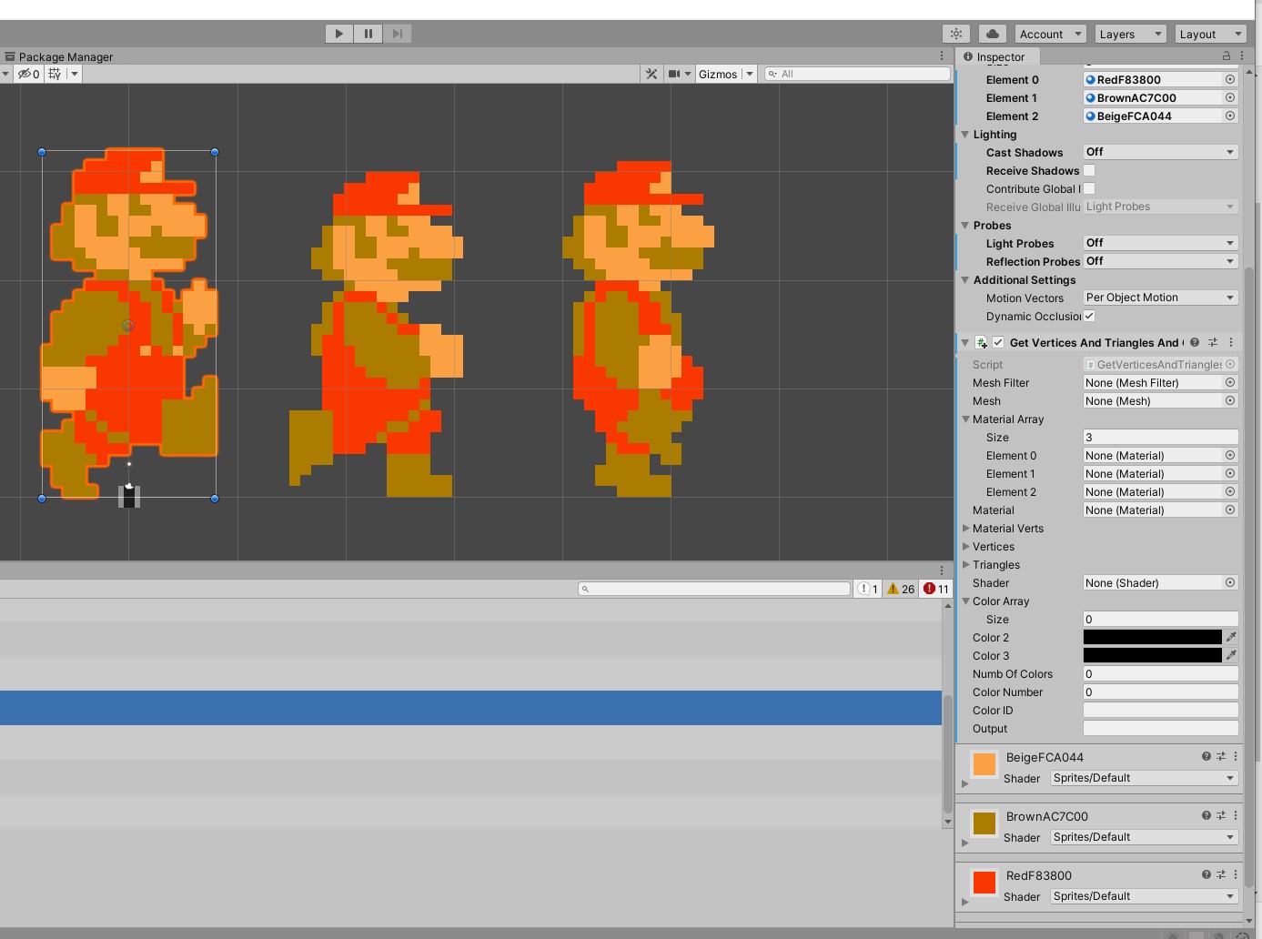Open BrownAC7C00 material Shader dropdown
The height and width of the screenshot is (939, 1262).
[x=1144, y=837]
